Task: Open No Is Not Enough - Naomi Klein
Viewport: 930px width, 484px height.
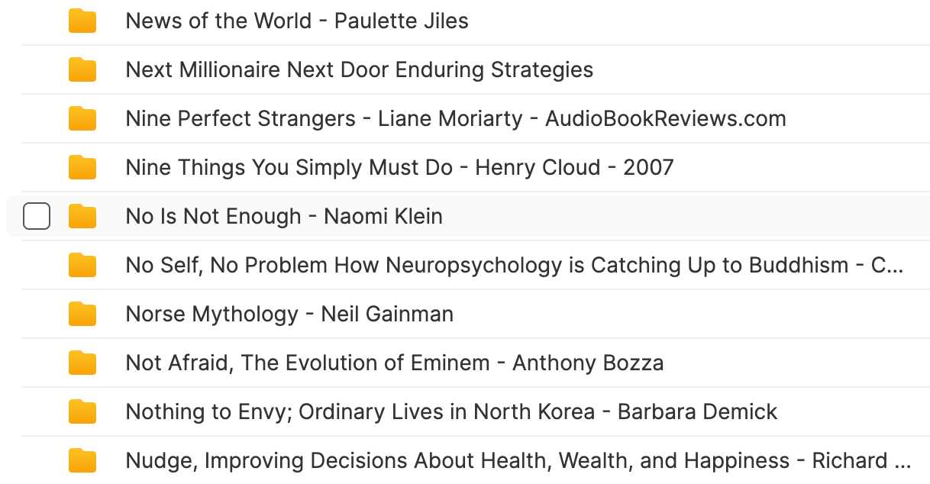Action: coord(284,216)
